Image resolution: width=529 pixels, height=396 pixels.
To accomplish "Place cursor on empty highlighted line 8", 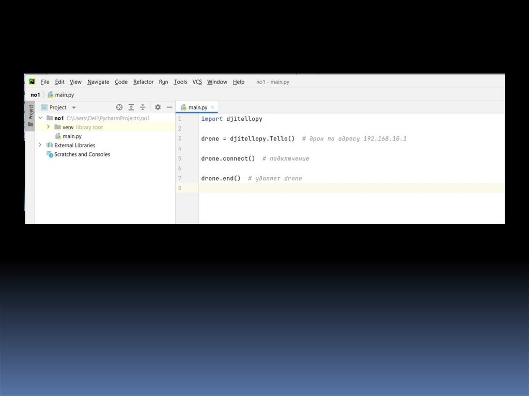I will (x=351, y=188).
